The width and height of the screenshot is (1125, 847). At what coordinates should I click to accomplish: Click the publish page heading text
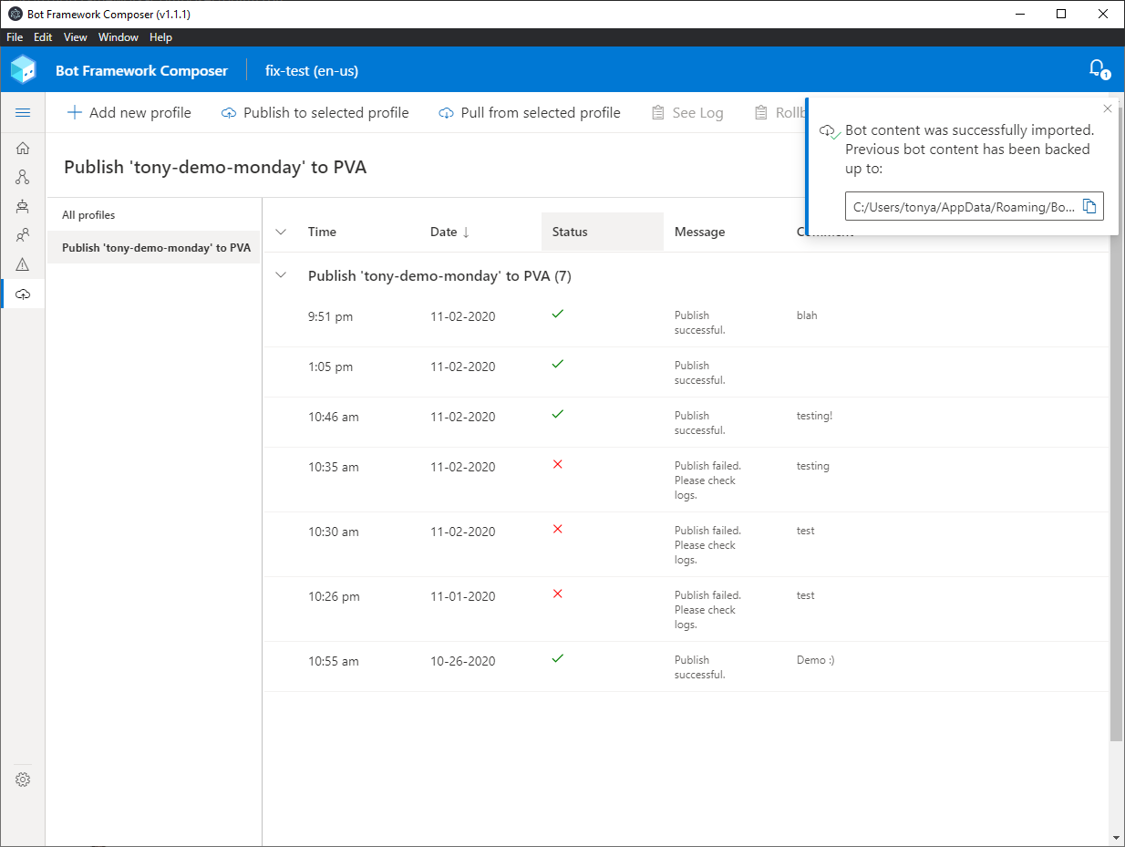215,167
